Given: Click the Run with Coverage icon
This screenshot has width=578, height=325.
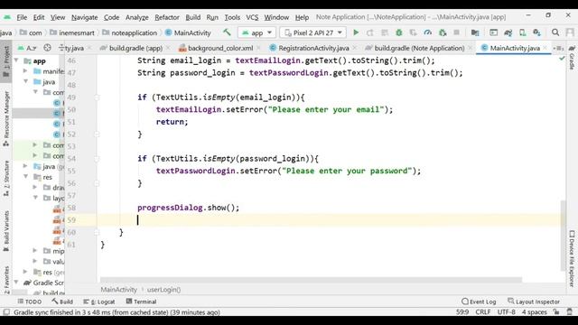Looking at the screenshot, I should (414, 32).
